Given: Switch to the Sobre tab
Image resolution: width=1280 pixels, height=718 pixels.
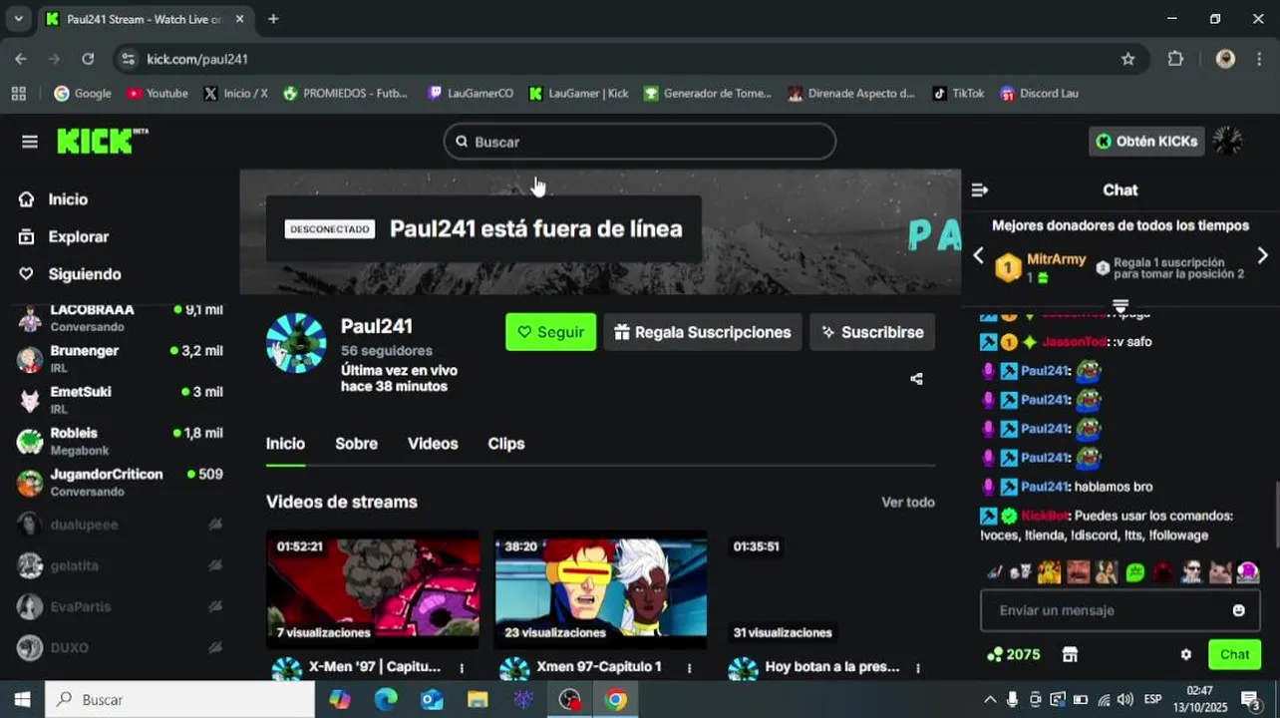Looking at the screenshot, I should click(356, 444).
